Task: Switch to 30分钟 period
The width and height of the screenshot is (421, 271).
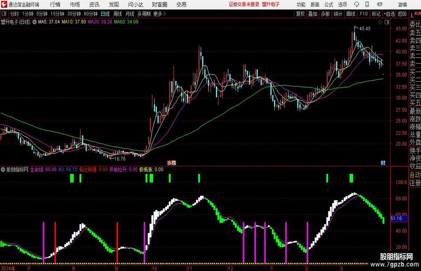Action: click(x=74, y=14)
